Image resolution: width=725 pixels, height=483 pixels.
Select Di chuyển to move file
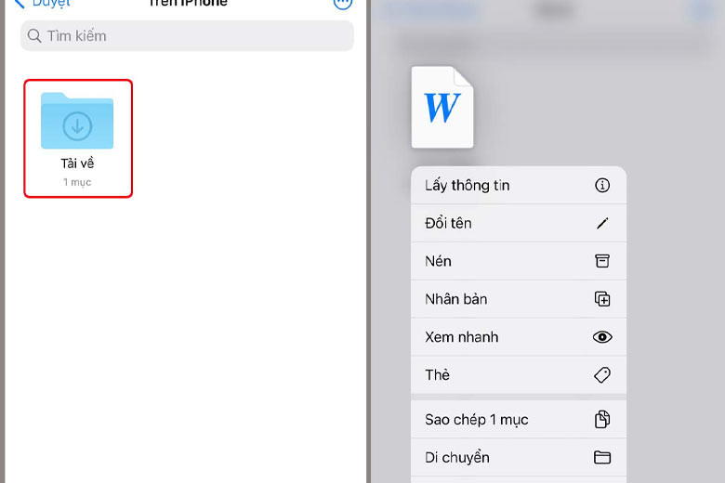pyautogui.click(x=519, y=458)
